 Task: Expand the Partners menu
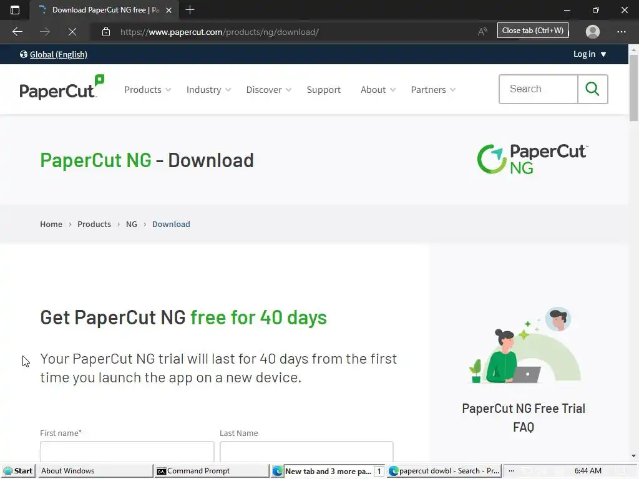coord(433,90)
